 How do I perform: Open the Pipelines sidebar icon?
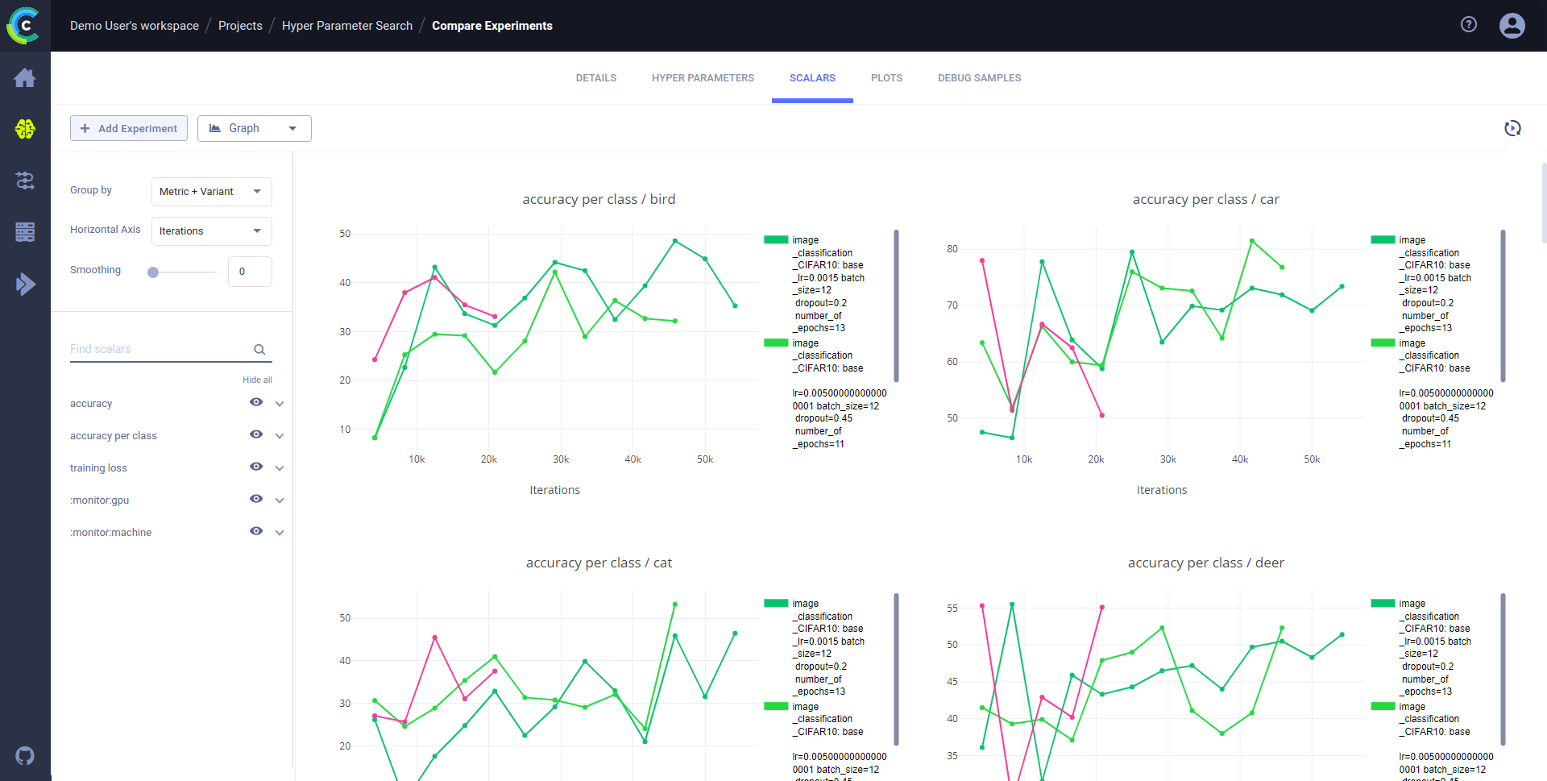click(x=25, y=181)
